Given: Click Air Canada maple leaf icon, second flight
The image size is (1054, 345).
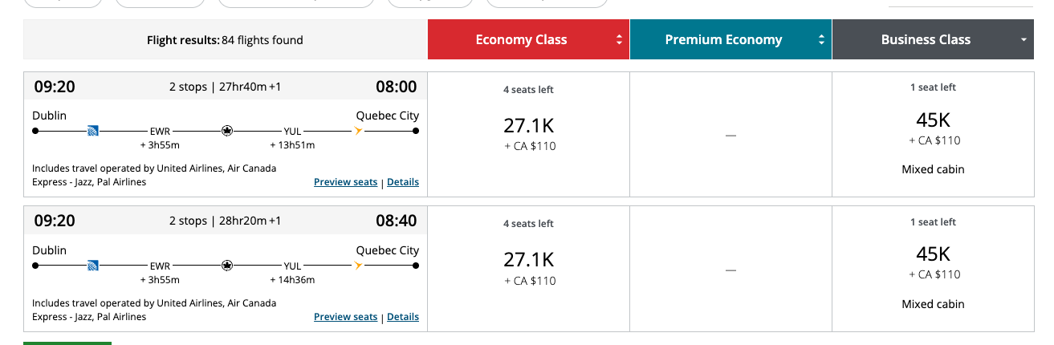Looking at the screenshot, I should pyautogui.click(x=227, y=265).
